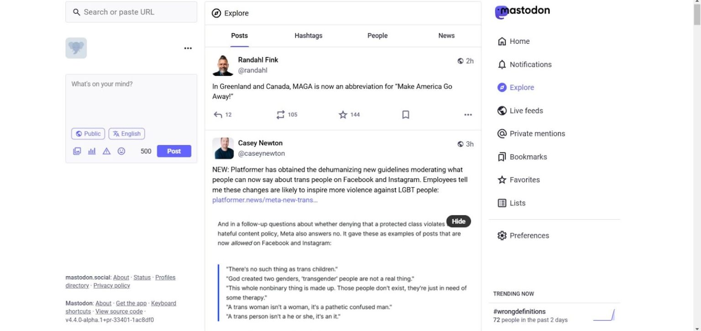Go to Live feeds
701x331 pixels.
point(520,110)
